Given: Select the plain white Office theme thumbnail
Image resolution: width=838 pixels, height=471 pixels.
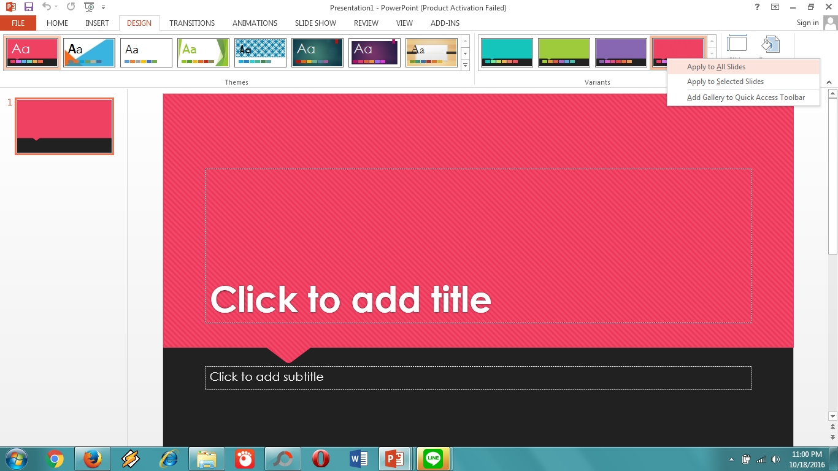Looking at the screenshot, I should [146, 53].
